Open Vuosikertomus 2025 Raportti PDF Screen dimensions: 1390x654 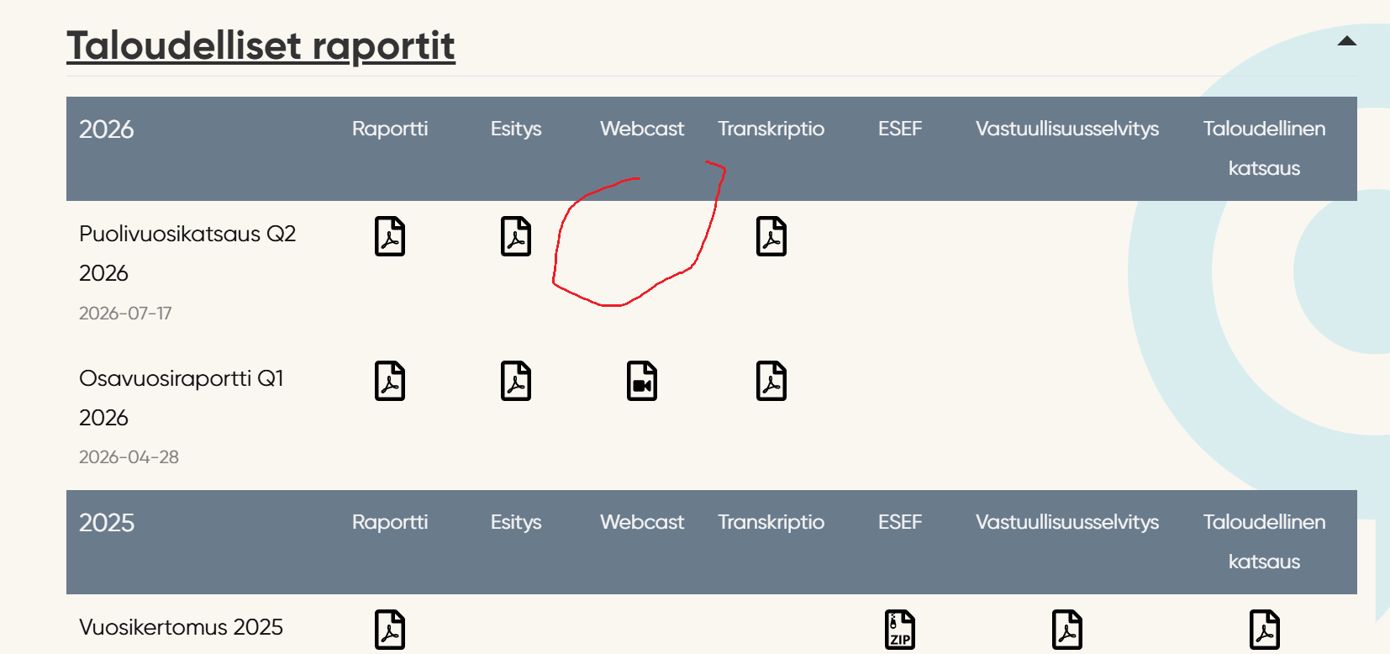coord(390,630)
